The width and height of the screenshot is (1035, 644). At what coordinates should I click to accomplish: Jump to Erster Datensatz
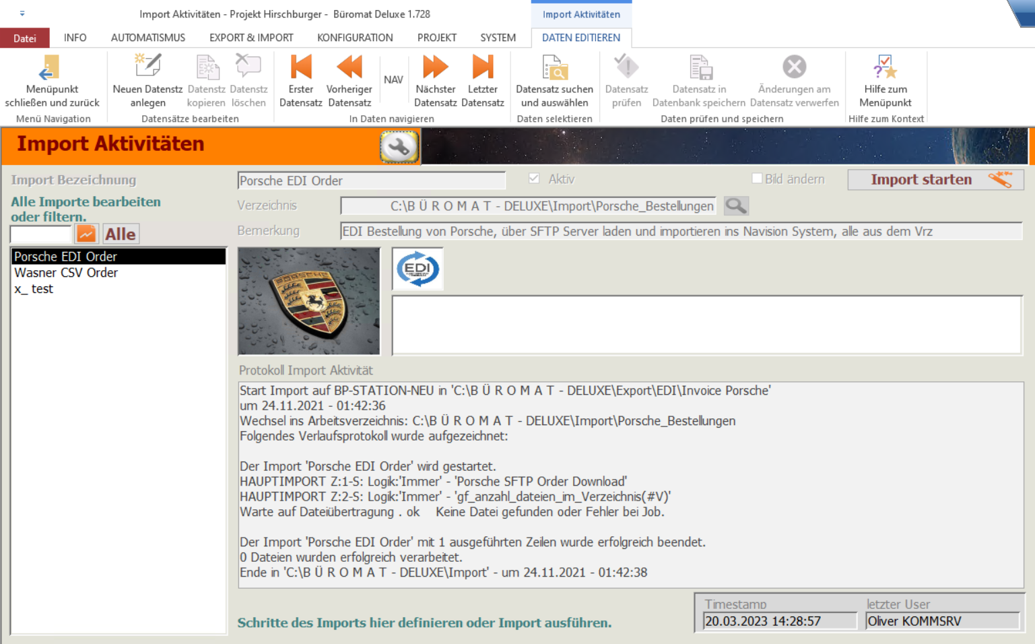(300, 67)
